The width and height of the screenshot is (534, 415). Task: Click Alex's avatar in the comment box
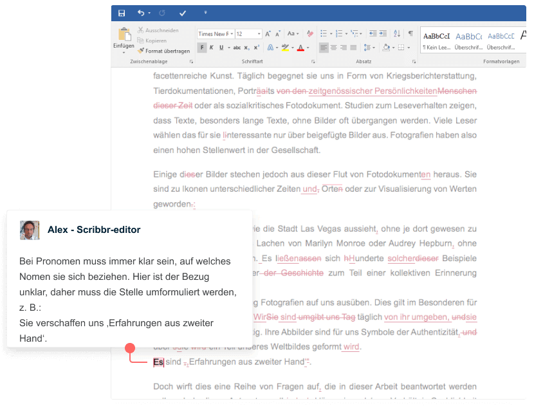[x=30, y=230]
